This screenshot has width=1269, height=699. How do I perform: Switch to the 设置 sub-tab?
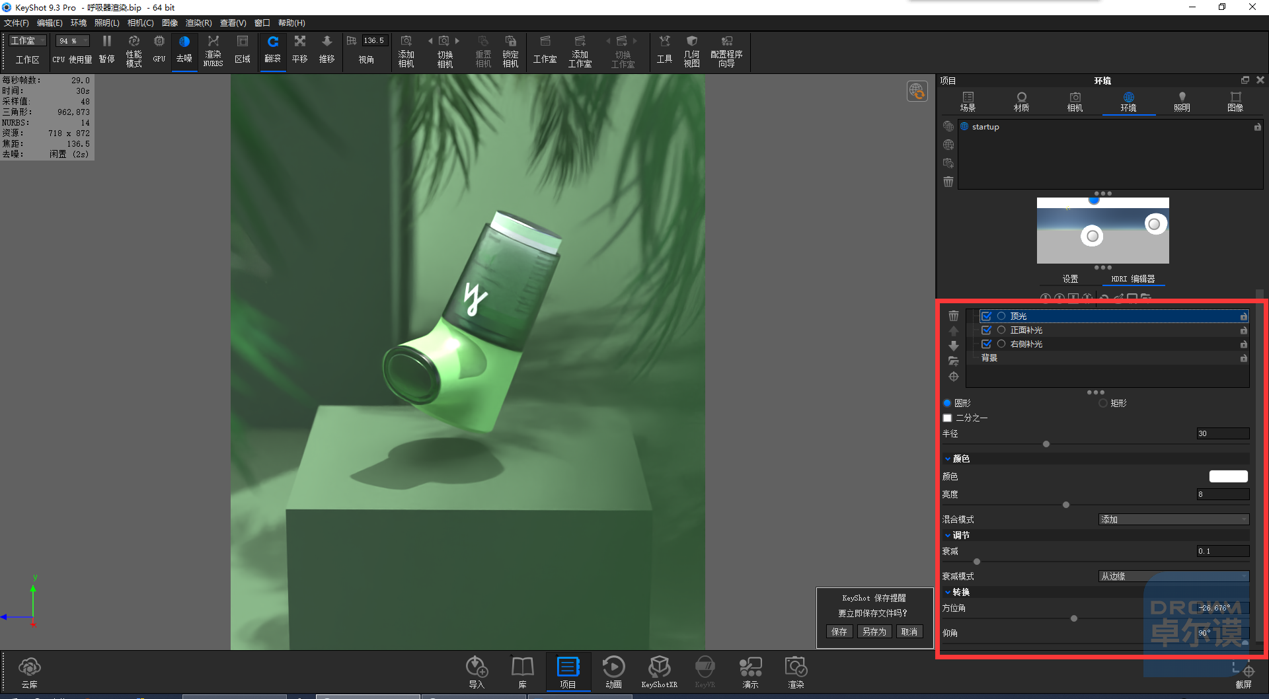pos(1071,279)
